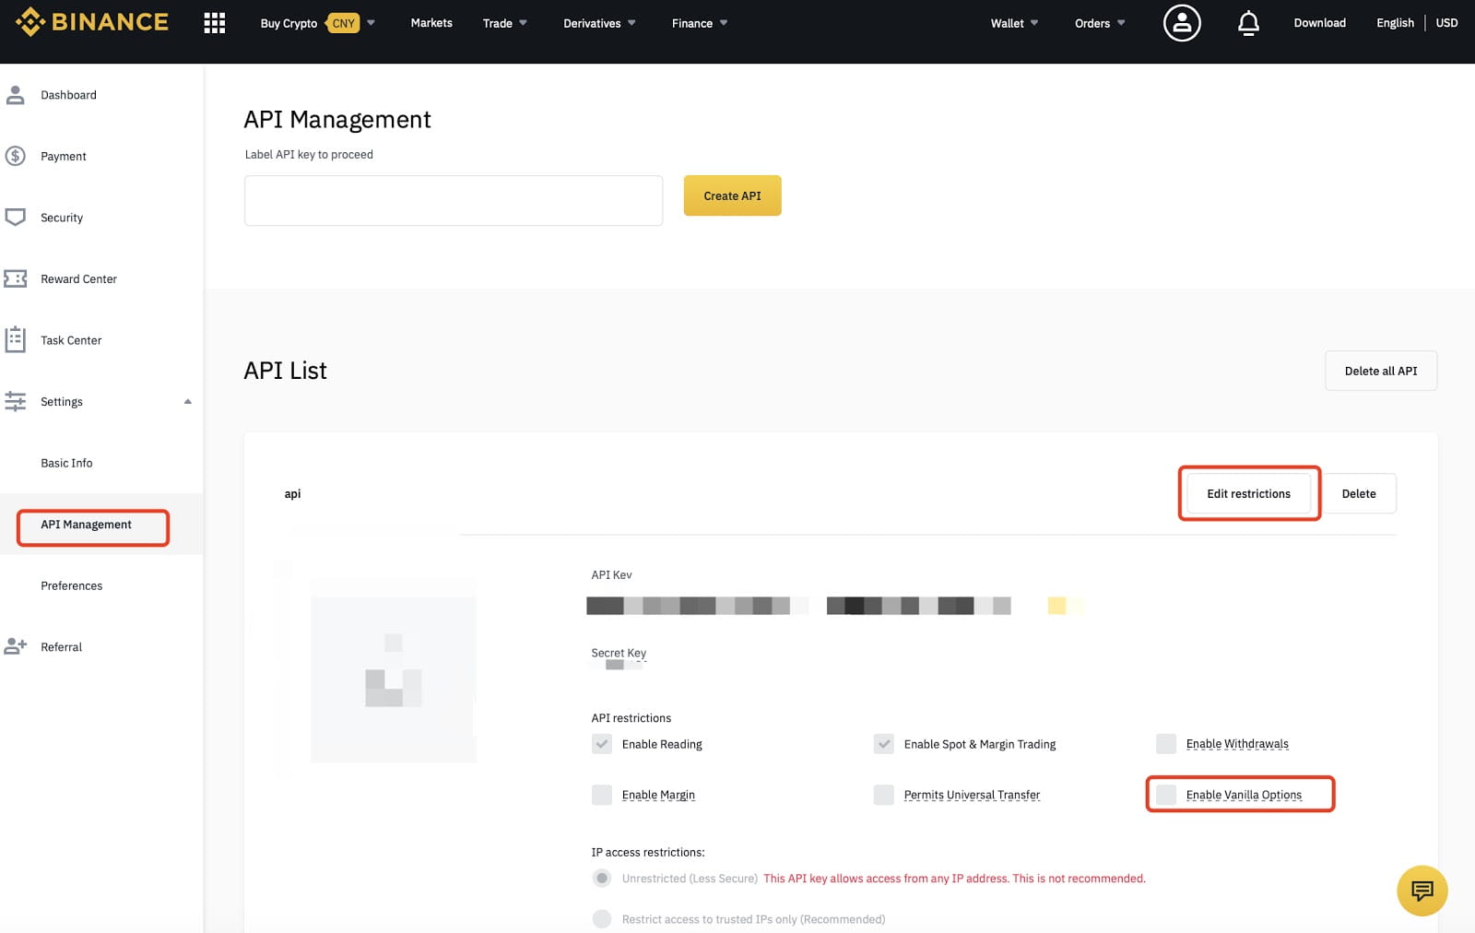The height and width of the screenshot is (933, 1475).
Task: Click the Binance logo
Action: pos(92,22)
